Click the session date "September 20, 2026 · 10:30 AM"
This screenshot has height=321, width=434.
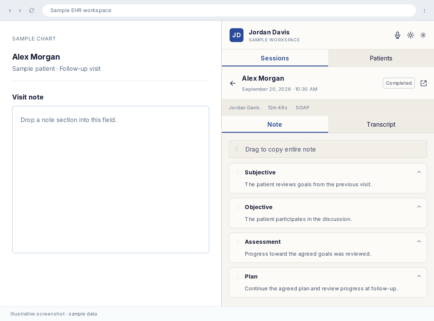tap(279, 89)
